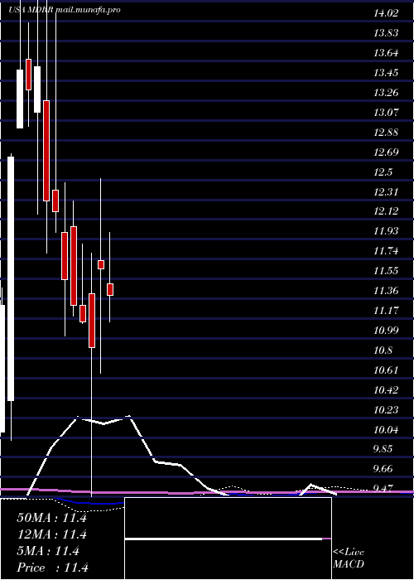The width and height of the screenshot is (414, 580).
Task: Click the 13.45 price axis label
Action: (386, 73)
